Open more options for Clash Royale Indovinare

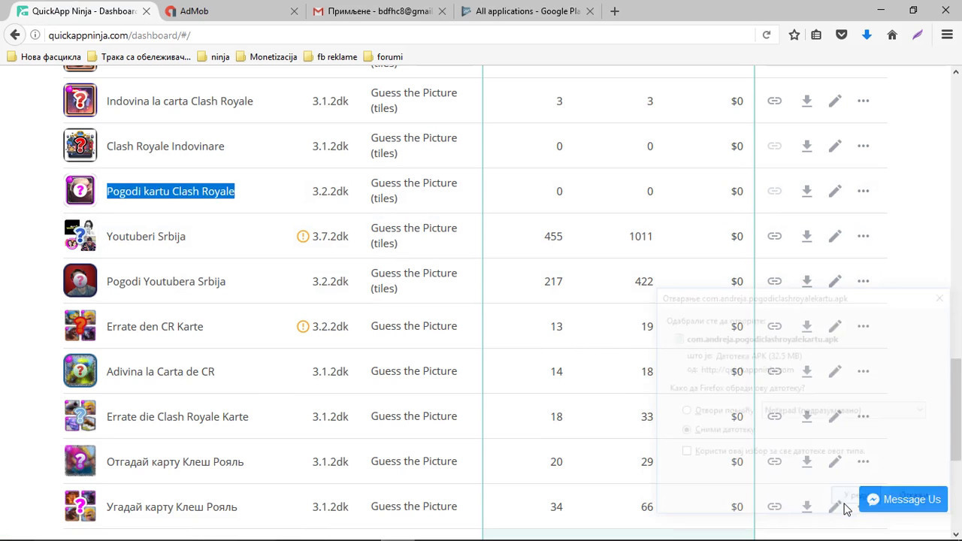pyautogui.click(x=864, y=146)
